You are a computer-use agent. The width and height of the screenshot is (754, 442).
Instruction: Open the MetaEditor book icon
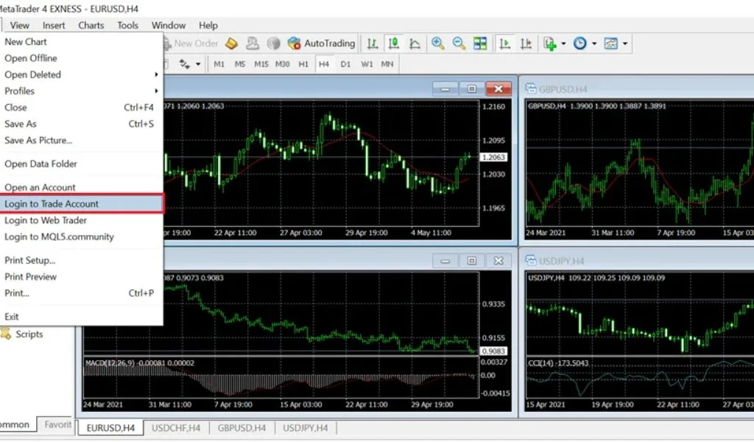(231, 43)
